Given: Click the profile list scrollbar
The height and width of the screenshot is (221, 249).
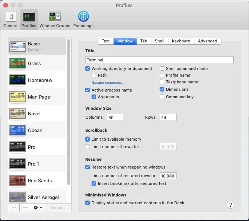Looking at the screenshot, I should coord(69,112).
